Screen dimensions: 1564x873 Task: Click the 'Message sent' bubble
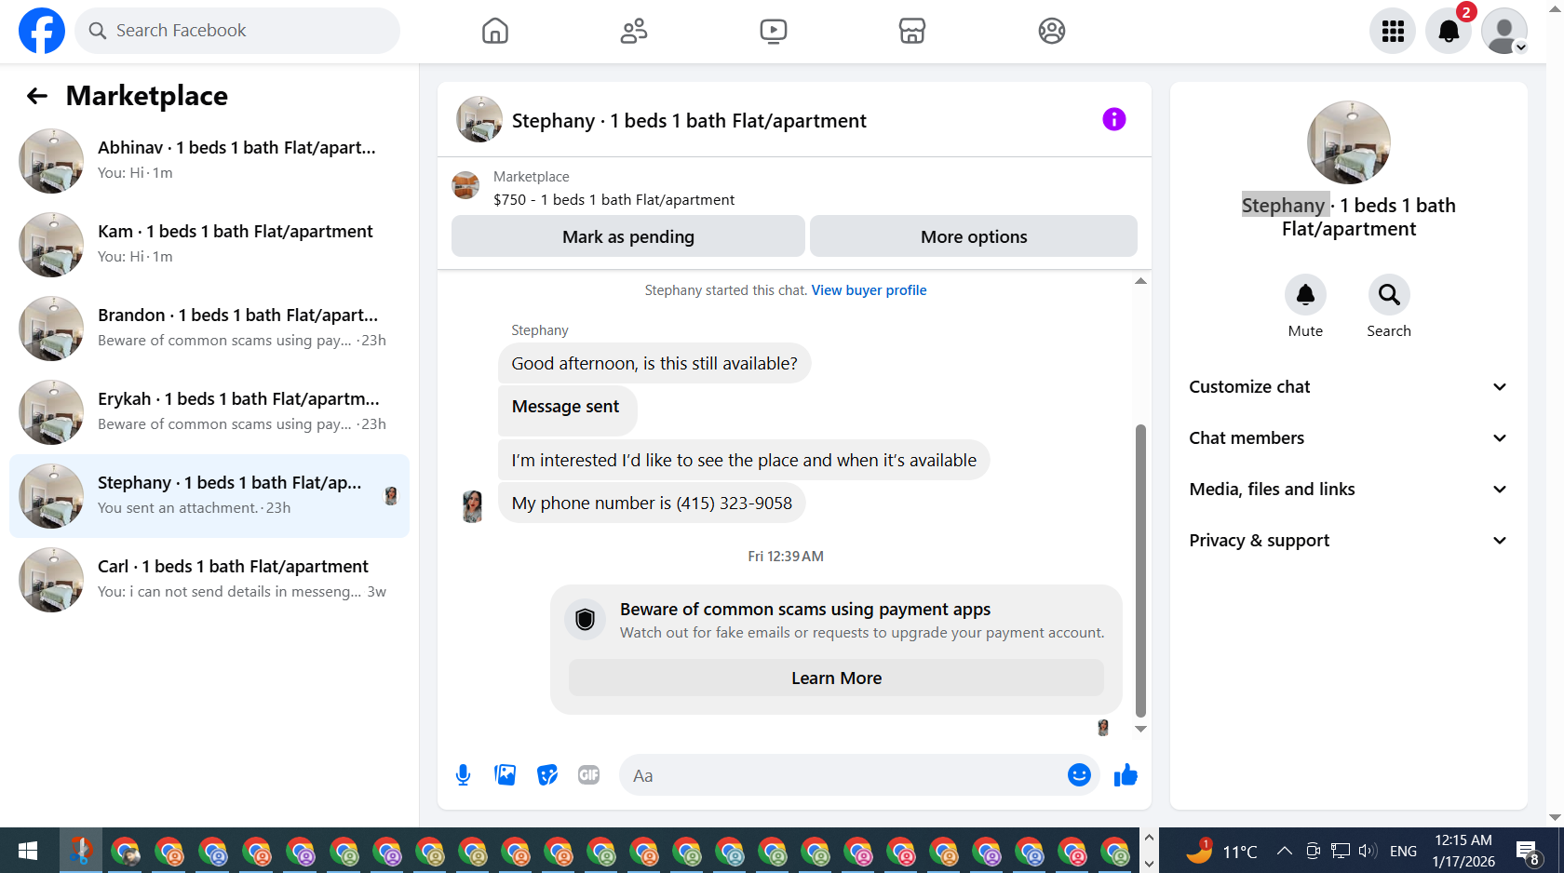point(567,410)
